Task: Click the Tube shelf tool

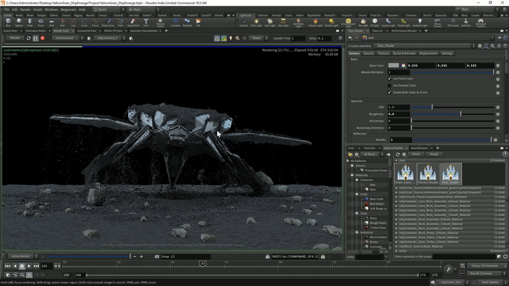Action: pyautogui.click(x=30, y=22)
